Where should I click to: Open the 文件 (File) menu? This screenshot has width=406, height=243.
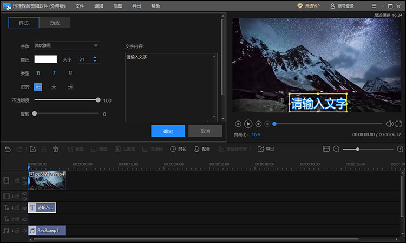point(80,6)
